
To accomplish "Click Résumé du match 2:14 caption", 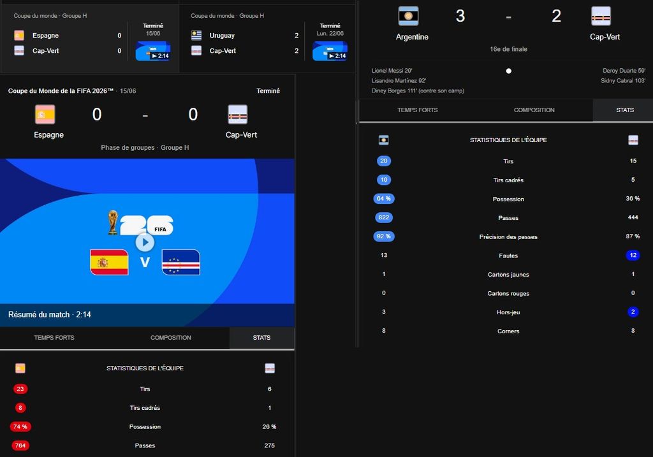I will tap(50, 315).
